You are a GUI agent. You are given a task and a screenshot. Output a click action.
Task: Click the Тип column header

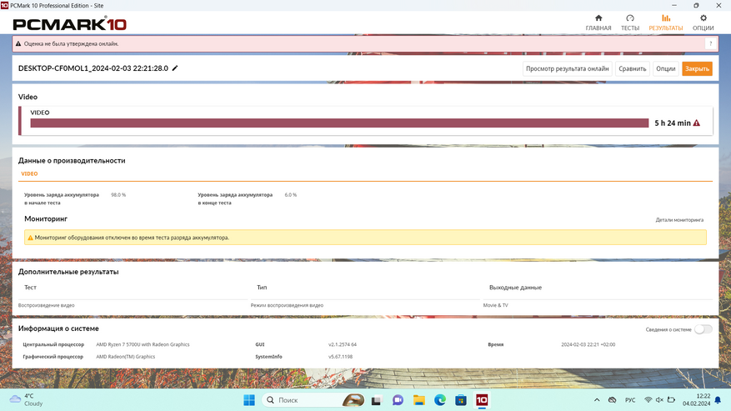[x=262, y=288]
